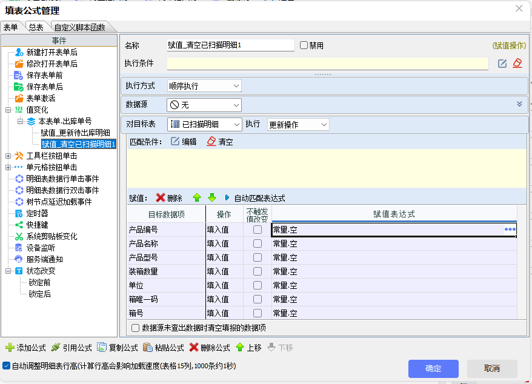Image resolution: width=532 pixels, height=384 pixels.
Task: Move assignment row down with green arrow
Action: click(x=211, y=198)
